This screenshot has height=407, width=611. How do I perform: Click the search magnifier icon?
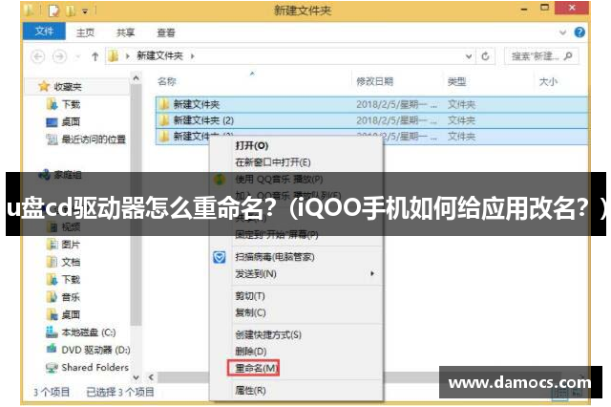coord(568,56)
